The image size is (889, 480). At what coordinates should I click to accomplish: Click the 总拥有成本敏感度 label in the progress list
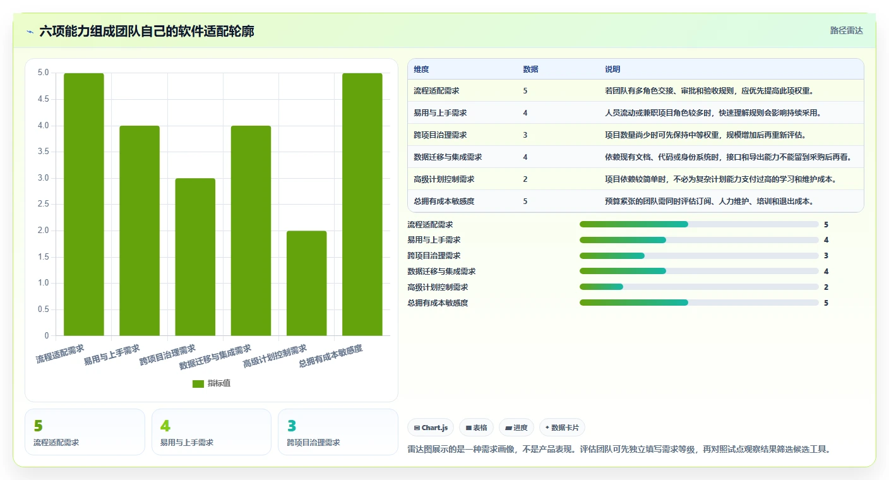(x=438, y=303)
